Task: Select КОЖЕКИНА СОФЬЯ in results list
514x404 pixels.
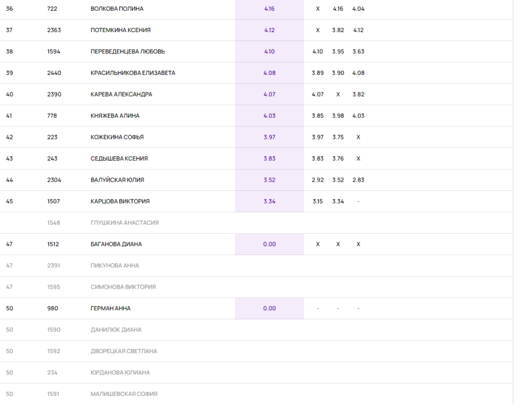Action: coord(117,137)
